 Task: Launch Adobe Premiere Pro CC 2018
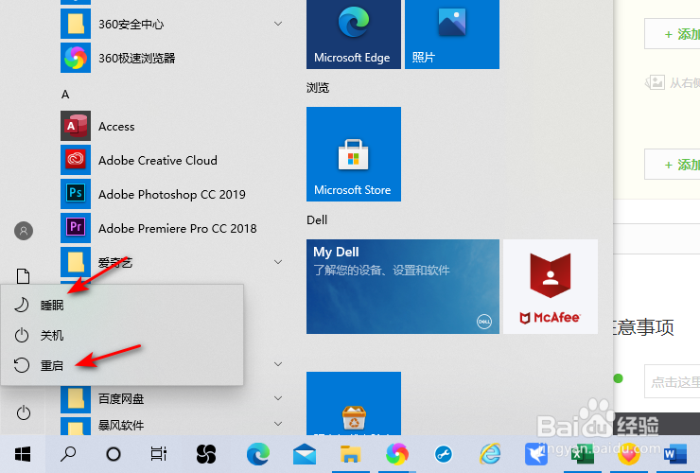(173, 228)
